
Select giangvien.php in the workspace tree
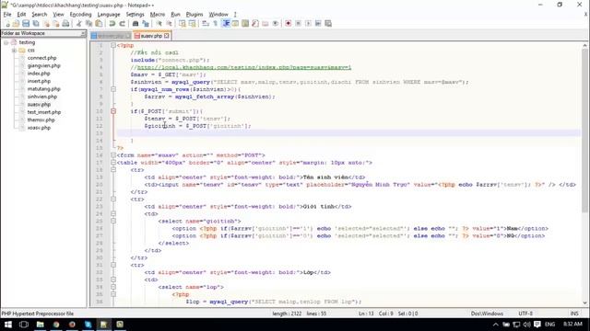(x=43, y=65)
